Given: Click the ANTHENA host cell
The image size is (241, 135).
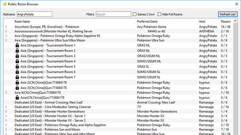Looking at the screenshot, I should pyautogui.click(x=207, y=31).
